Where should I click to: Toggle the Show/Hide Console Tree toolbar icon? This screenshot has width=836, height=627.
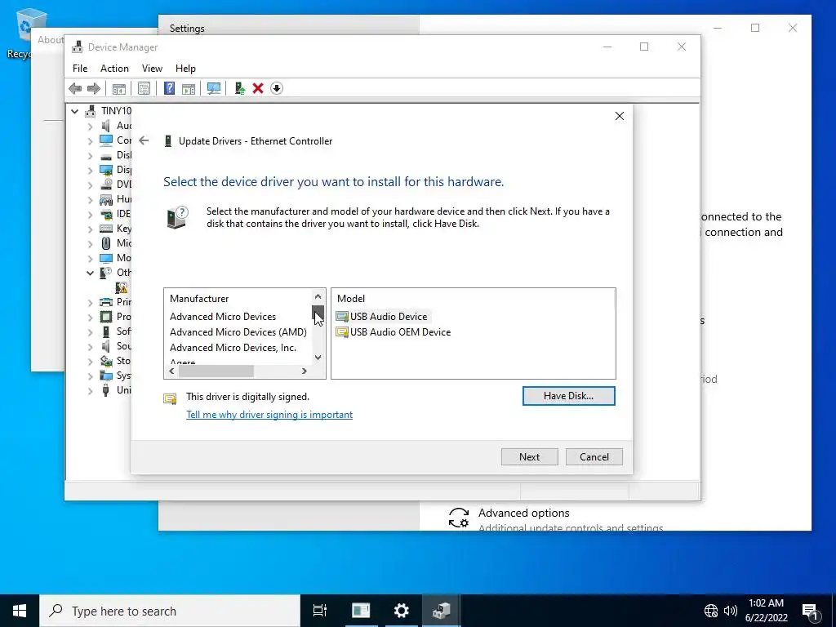click(x=119, y=88)
